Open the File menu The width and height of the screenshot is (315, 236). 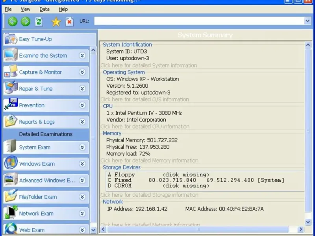[x=8, y=9]
